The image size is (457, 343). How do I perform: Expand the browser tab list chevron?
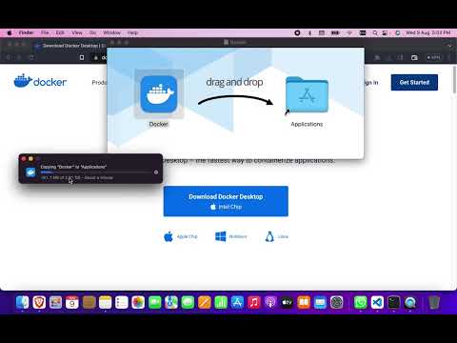(449, 46)
